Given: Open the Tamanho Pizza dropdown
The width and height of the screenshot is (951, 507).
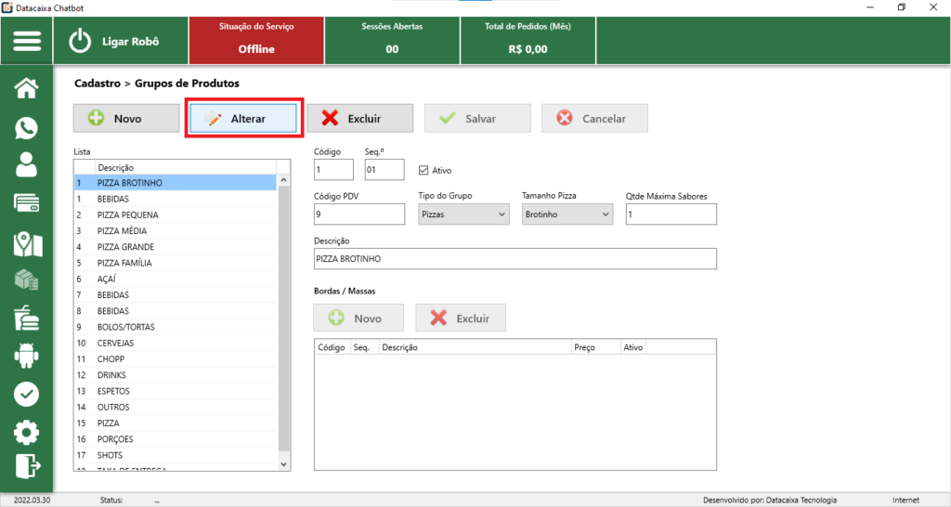Looking at the screenshot, I should pyautogui.click(x=567, y=214).
